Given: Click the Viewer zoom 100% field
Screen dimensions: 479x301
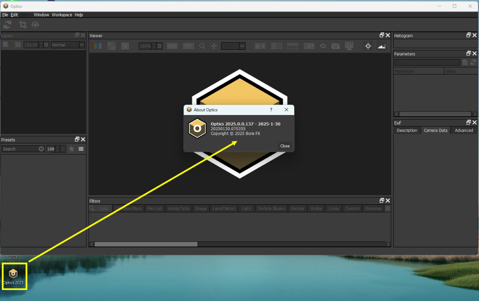Looking at the screenshot, I should [145, 46].
